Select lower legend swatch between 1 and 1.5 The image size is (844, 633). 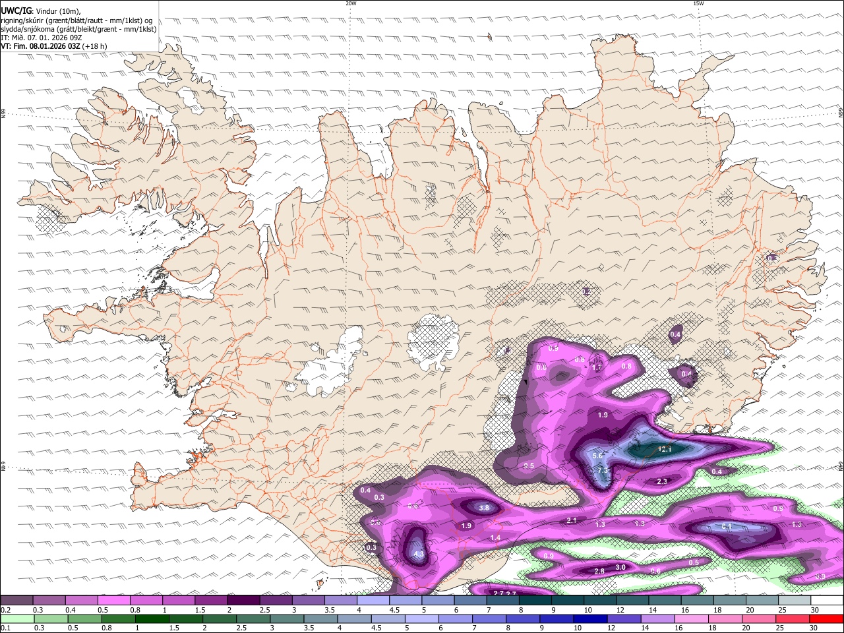[152, 618]
